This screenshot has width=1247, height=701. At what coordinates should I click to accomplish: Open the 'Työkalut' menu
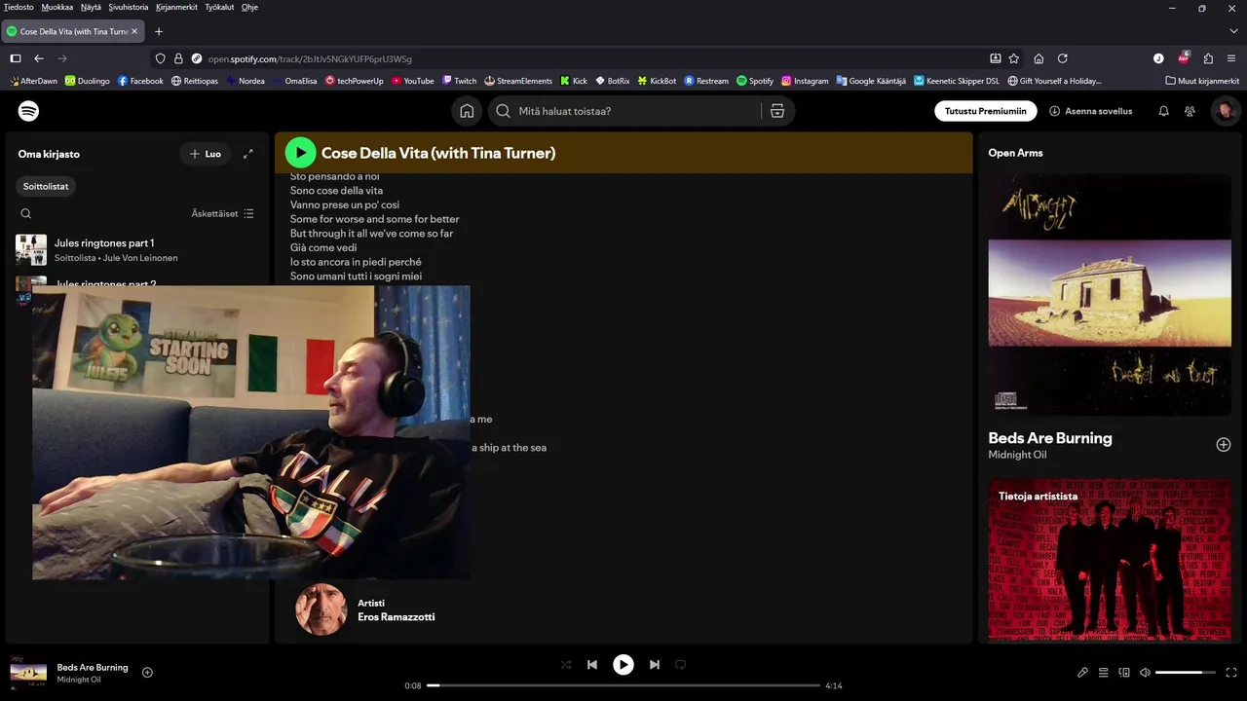click(x=219, y=7)
